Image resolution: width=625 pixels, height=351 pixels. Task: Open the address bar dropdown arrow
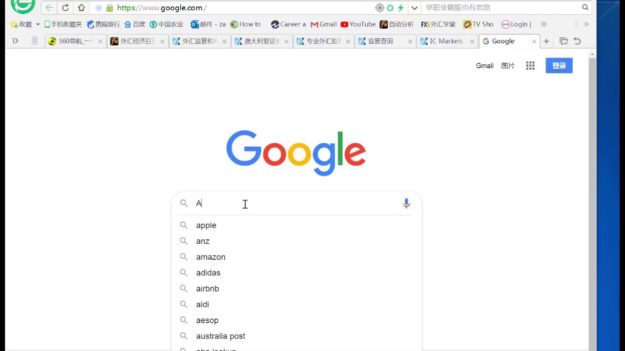(415, 8)
